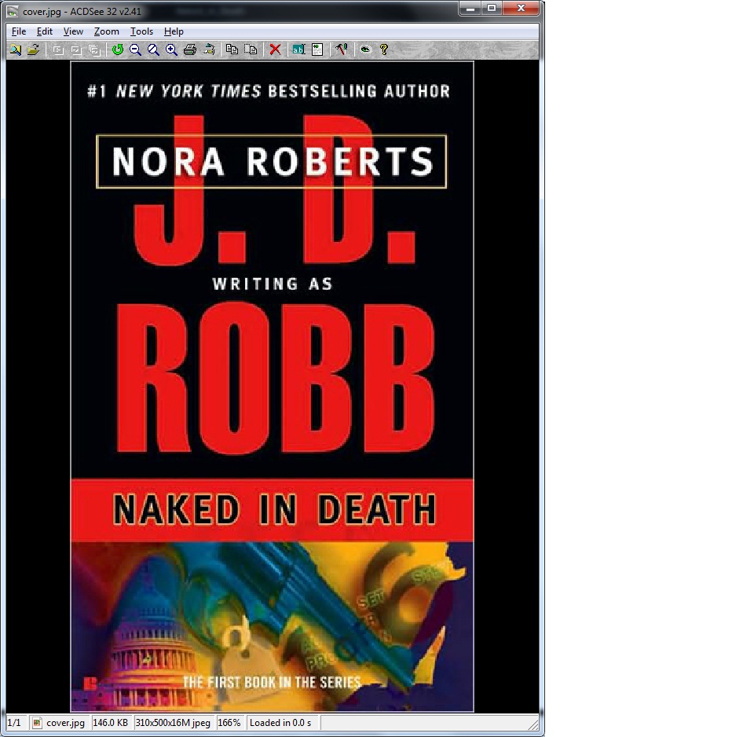Print the image with the printer icon
Viewport: 754px width, 737px height.
pos(190,49)
